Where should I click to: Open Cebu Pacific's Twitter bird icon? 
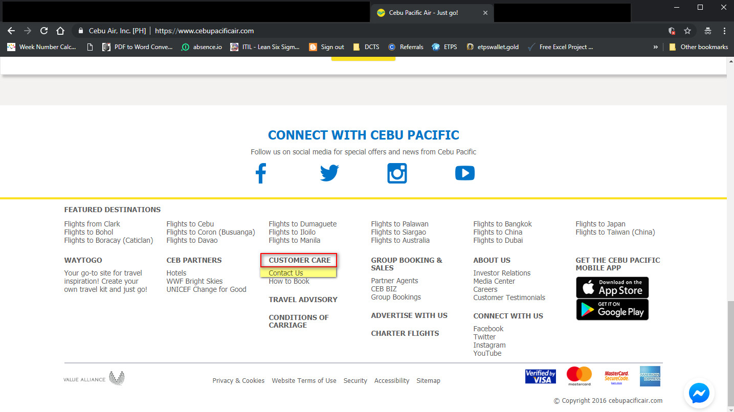[329, 173]
